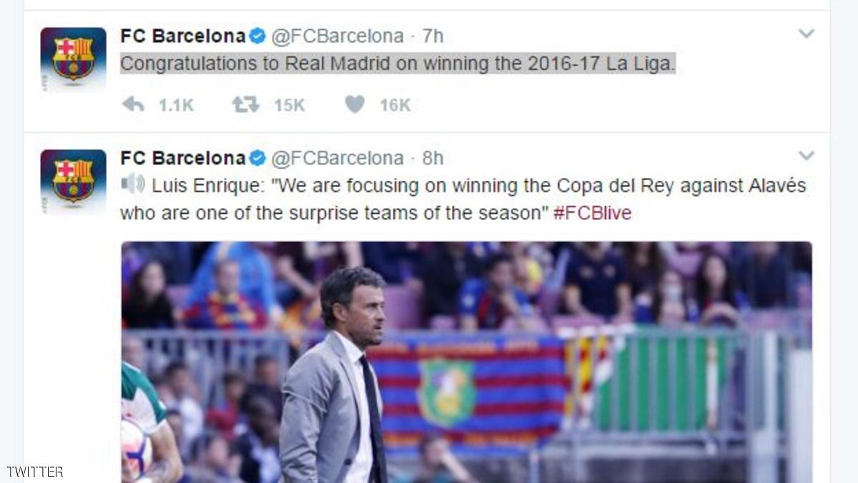Click speaker icon before Luis Enrique quote
Screen dimensions: 858x483
133,184
